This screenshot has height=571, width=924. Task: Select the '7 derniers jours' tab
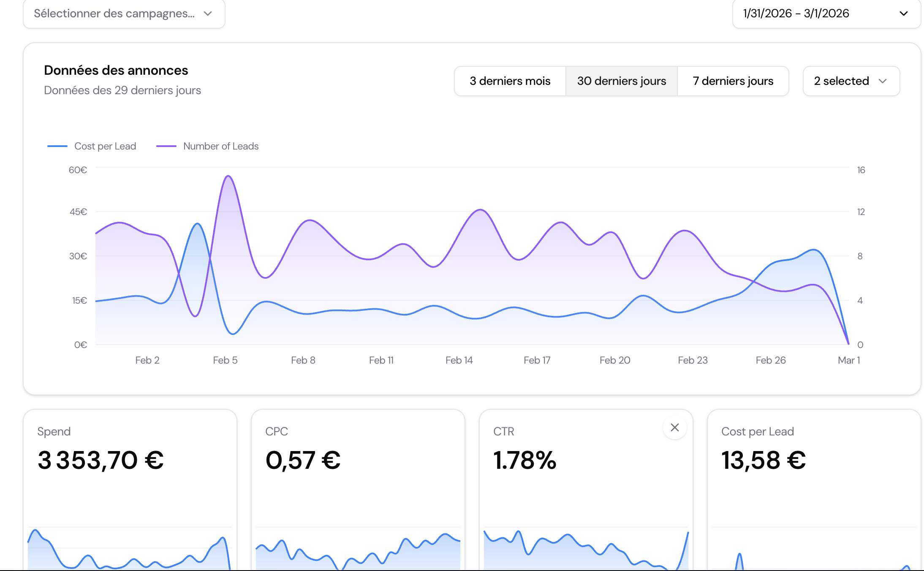(733, 81)
